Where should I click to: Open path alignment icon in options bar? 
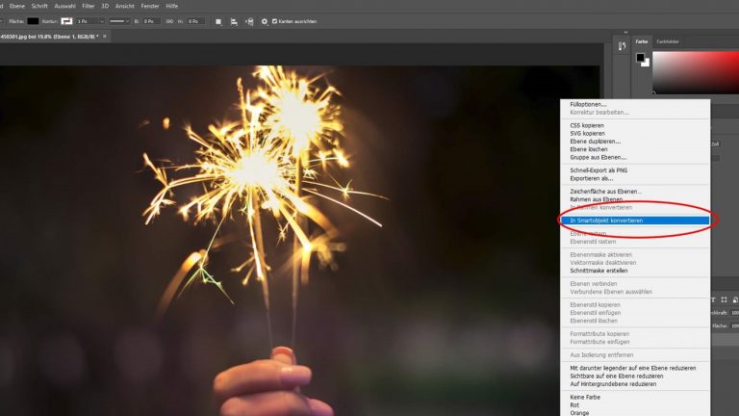(x=234, y=22)
